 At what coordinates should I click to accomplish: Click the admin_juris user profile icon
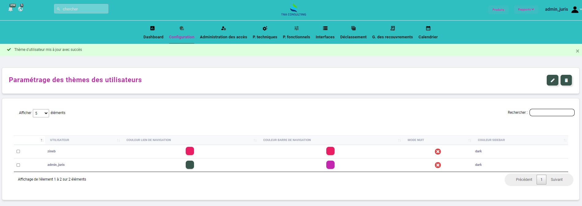(575, 10)
